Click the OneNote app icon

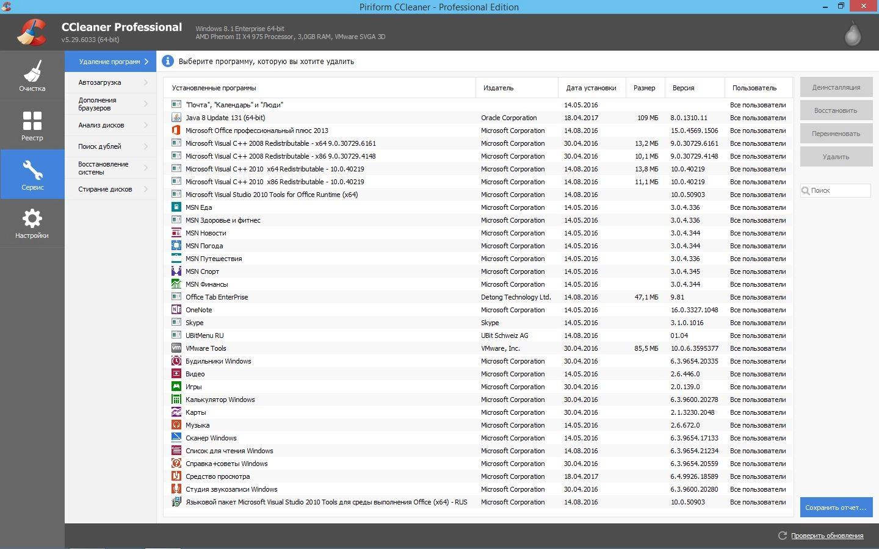[x=176, y=310]
